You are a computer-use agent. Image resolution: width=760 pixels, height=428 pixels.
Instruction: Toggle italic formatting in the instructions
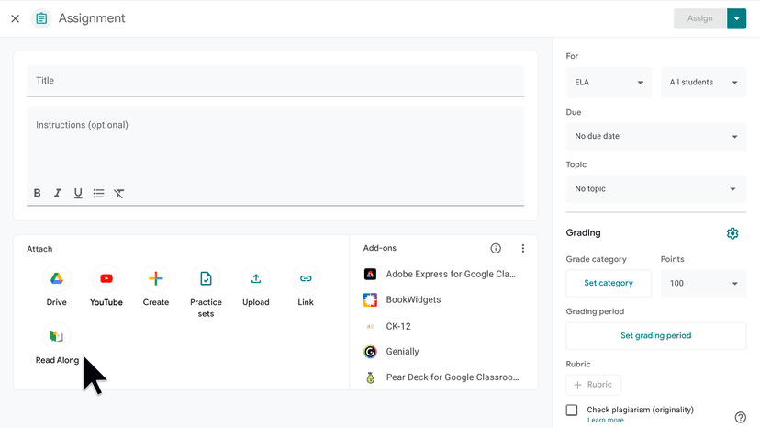[x=58, y=193]
